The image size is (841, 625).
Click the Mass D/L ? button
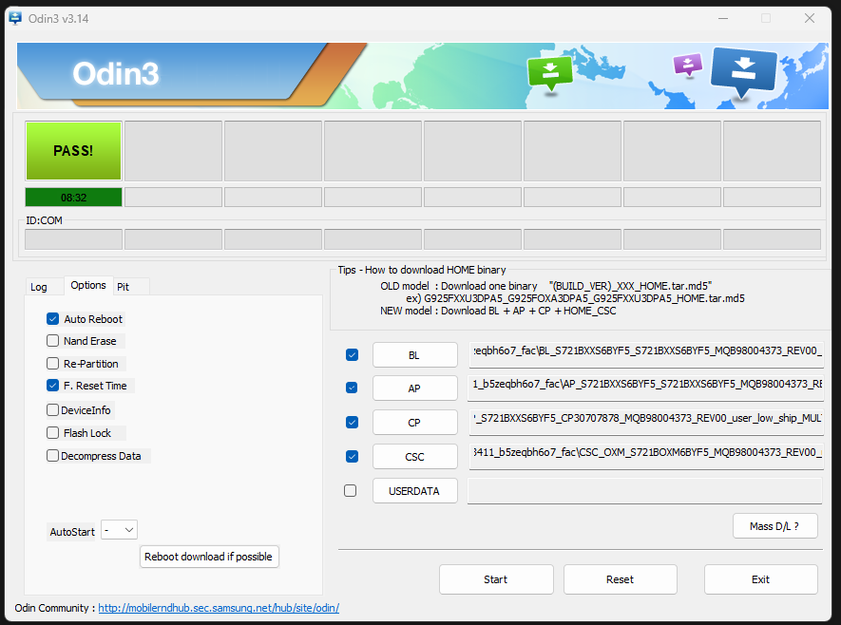[x=774, y=526]
